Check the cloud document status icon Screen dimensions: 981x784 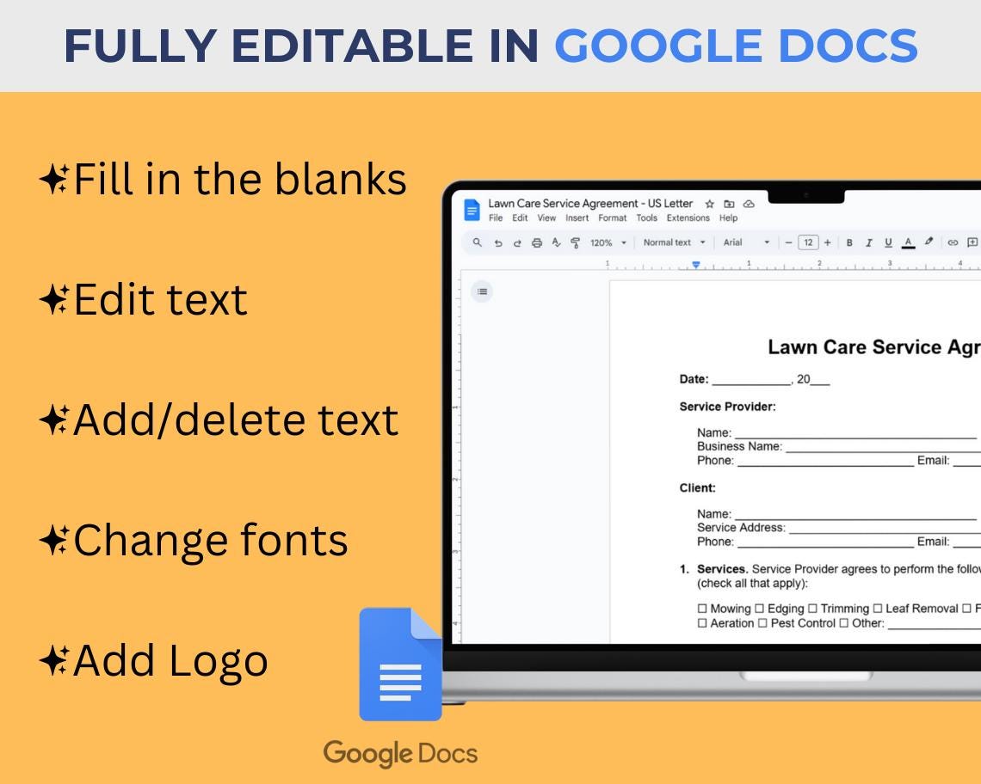click(749, 204)
